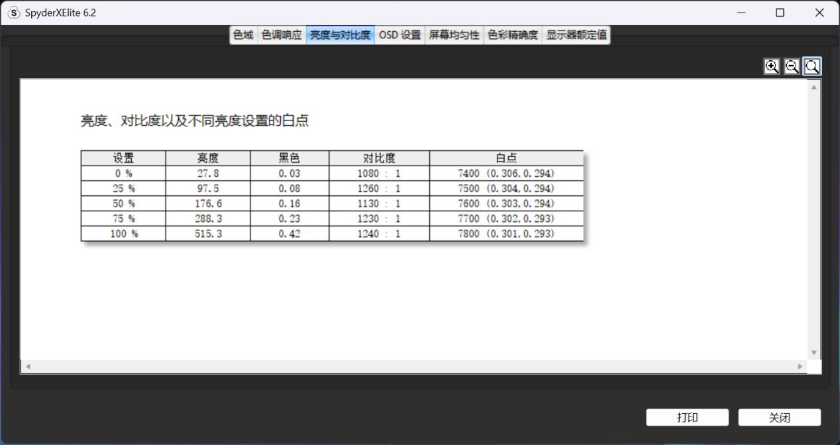Click the reset zoom magnifier icon

(x=812, y=66)
